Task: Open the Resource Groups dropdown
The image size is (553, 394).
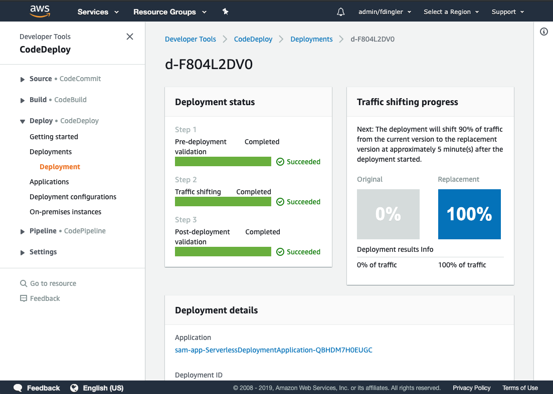Action: coord(169,12)
